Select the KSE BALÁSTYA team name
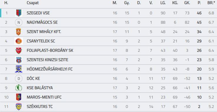 pyautogui.click(x=40, y=88)
